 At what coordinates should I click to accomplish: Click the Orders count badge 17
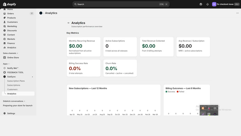coord(32,13)
